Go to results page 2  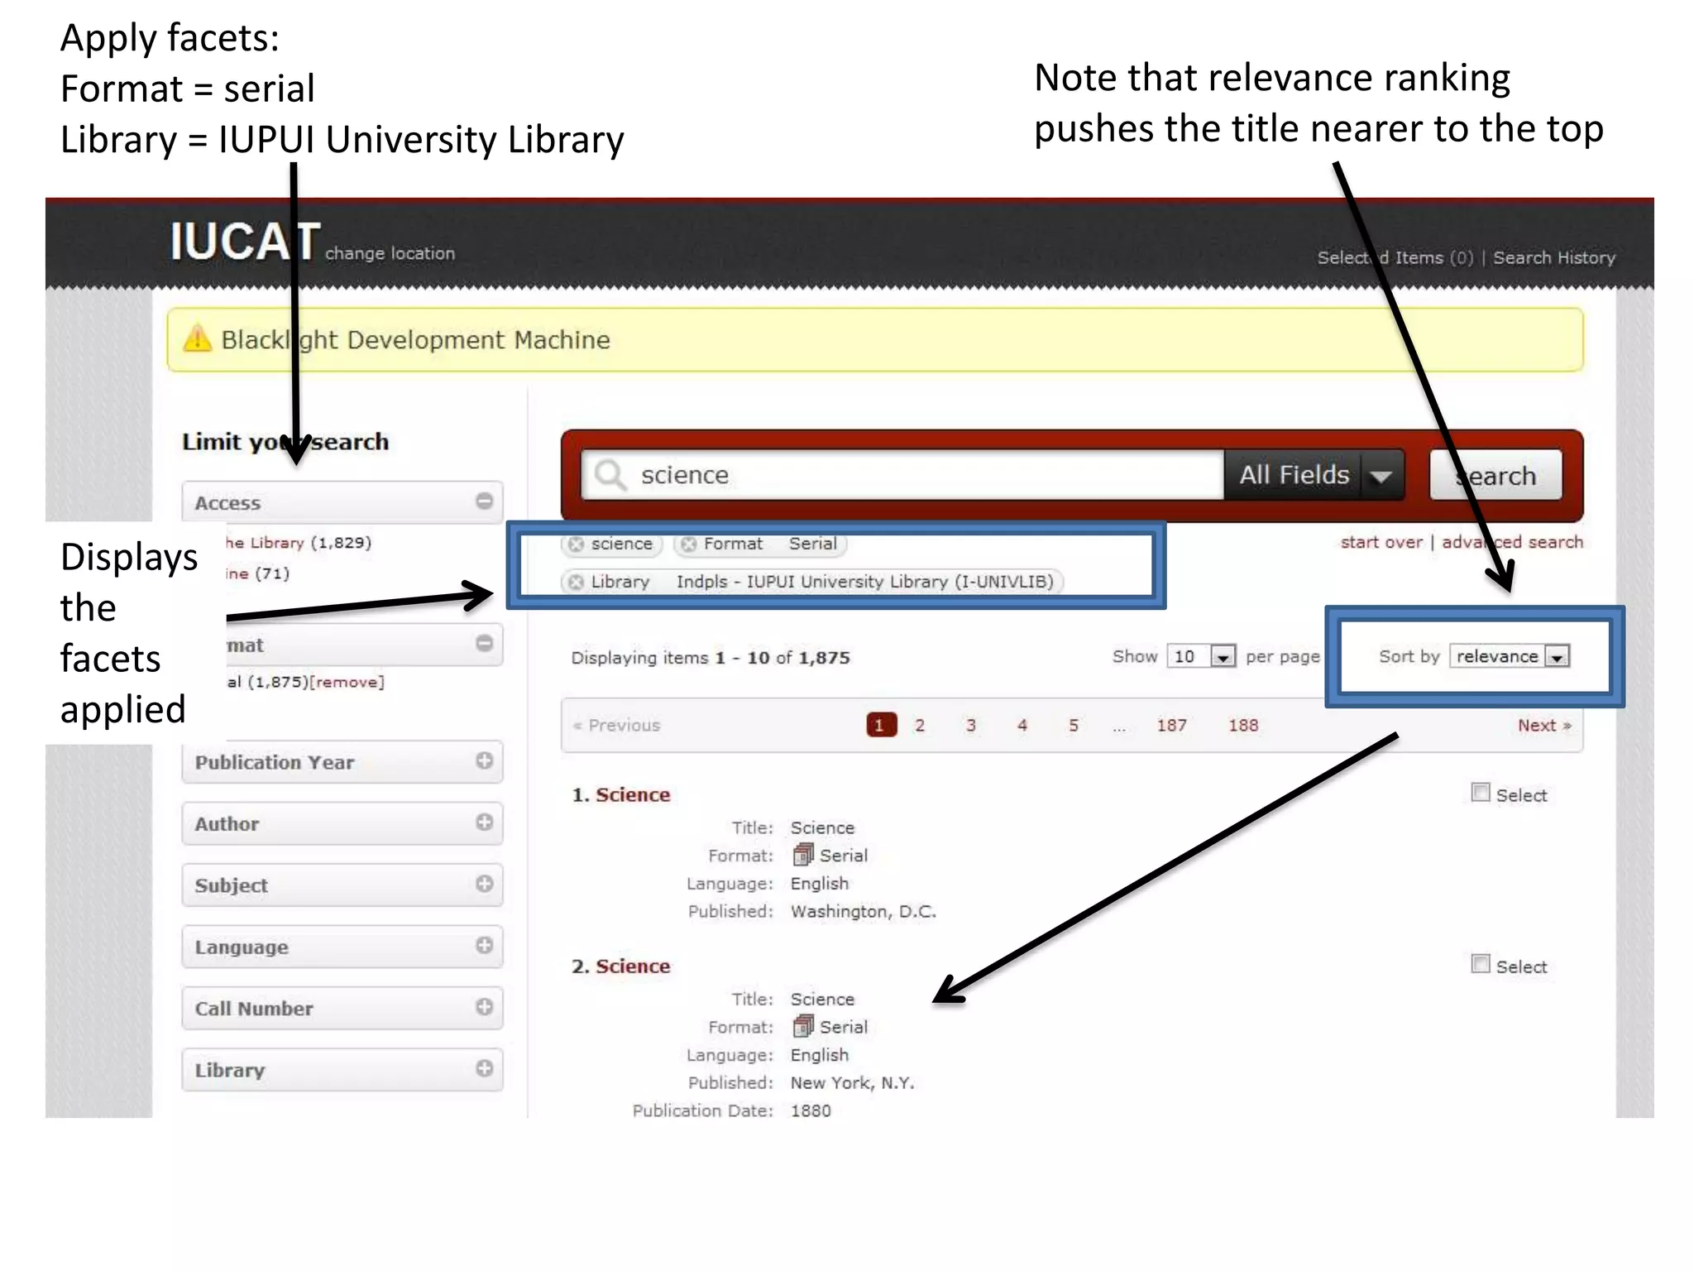tap(919, 725)
